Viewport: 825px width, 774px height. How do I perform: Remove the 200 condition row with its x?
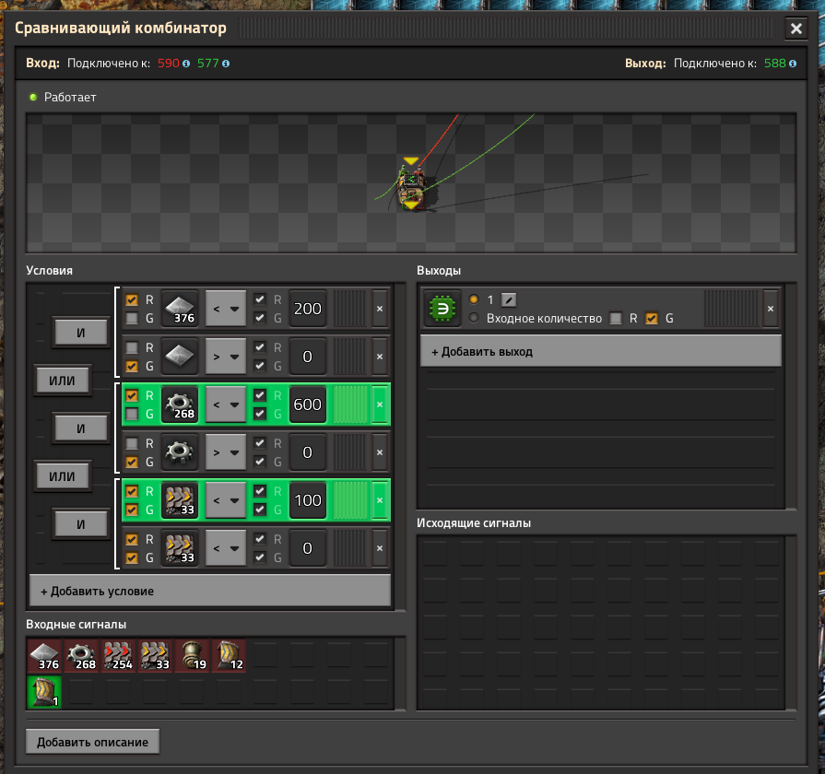(380, 309)
